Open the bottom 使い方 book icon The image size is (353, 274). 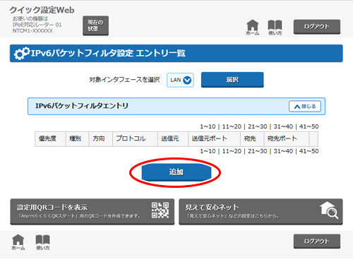[42, 242]
